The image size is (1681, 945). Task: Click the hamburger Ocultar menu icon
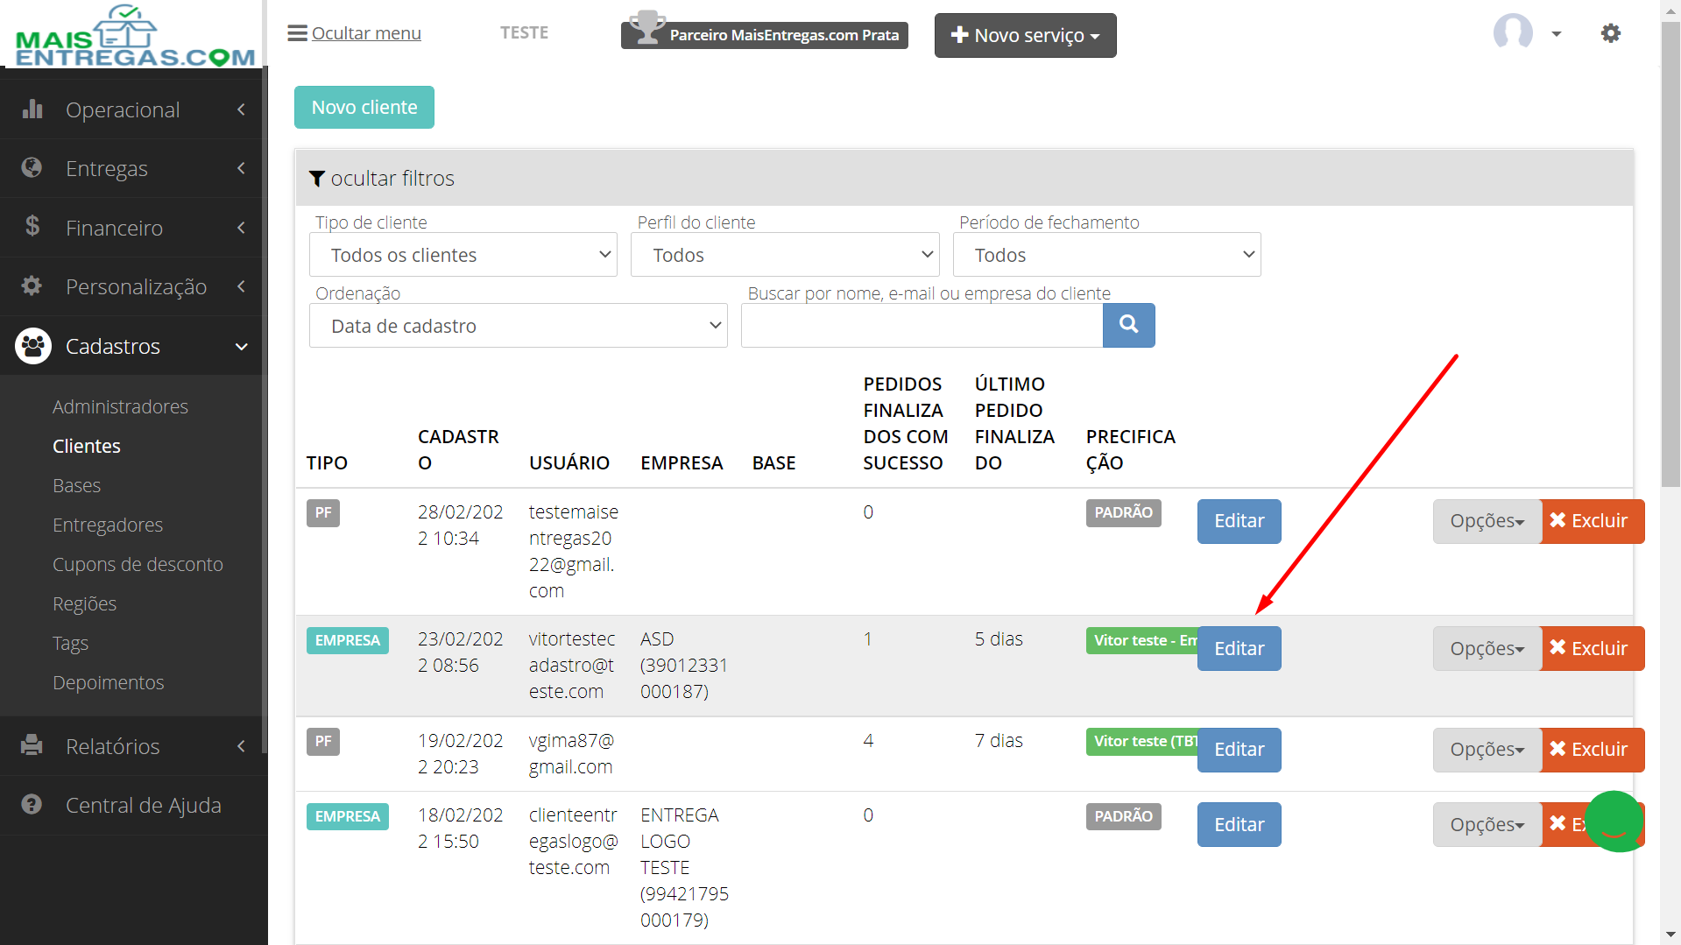point(298,33)
